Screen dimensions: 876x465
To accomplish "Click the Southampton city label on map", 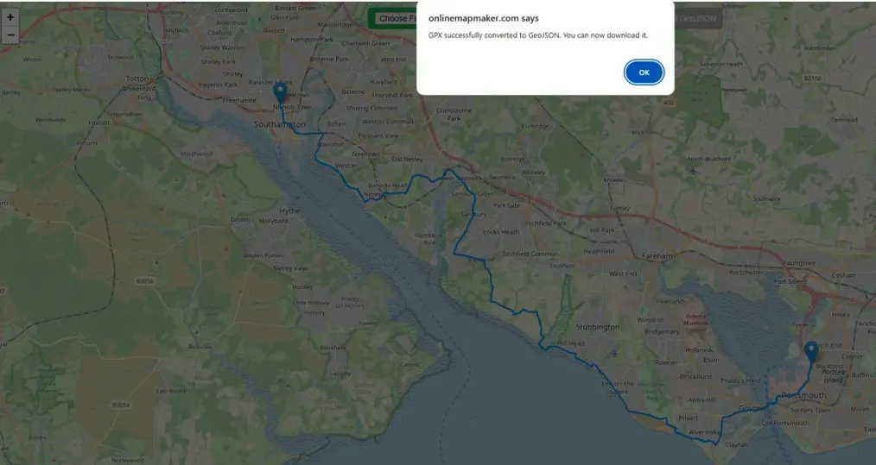I will click(279, 125).
